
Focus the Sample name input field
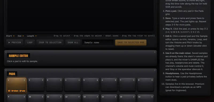(98, 42)
